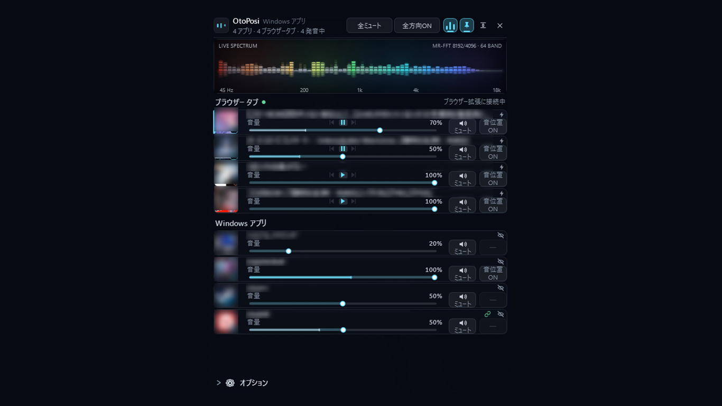Click previous track on the fourth browser tab row

332,201
